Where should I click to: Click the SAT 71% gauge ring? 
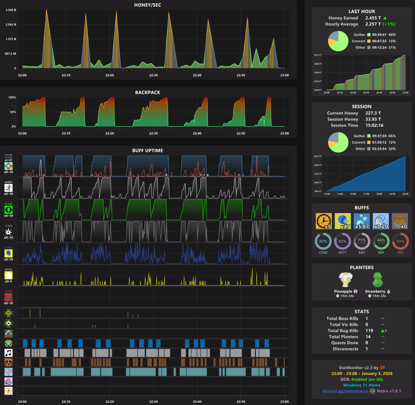pos(362,241)
